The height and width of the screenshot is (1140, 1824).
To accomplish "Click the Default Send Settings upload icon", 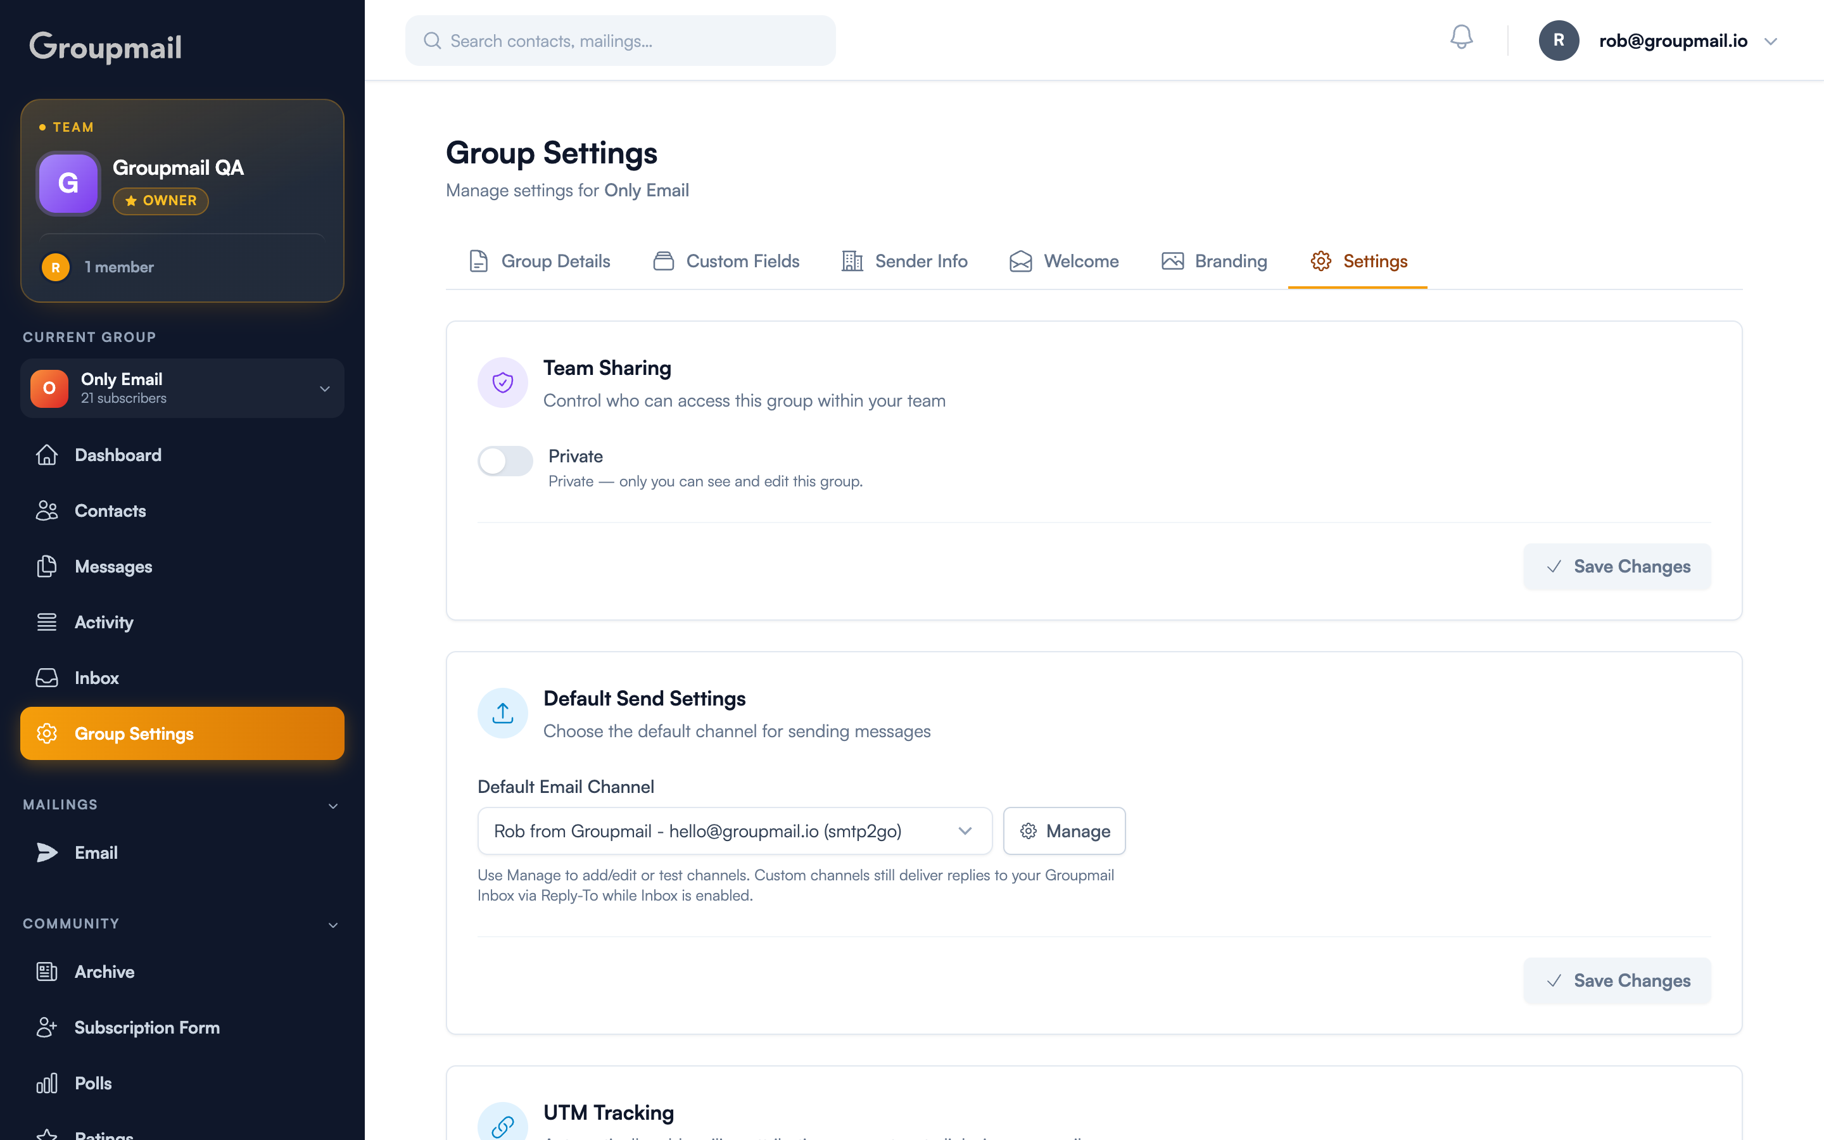I will click(503, 712).
